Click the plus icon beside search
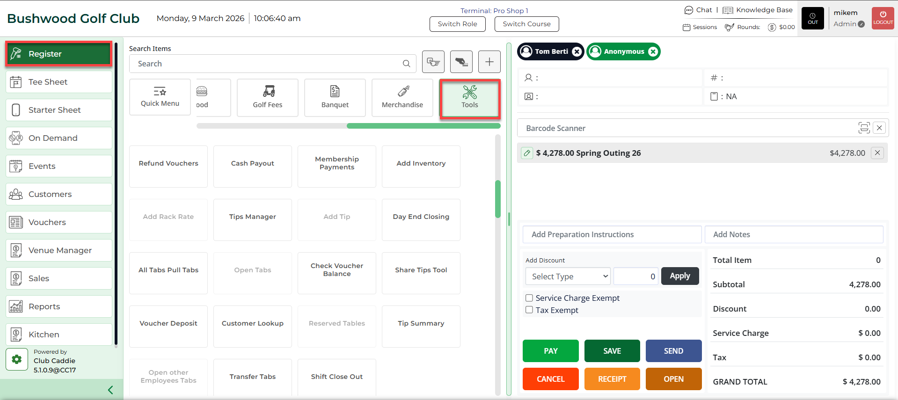 click(489, 62)
